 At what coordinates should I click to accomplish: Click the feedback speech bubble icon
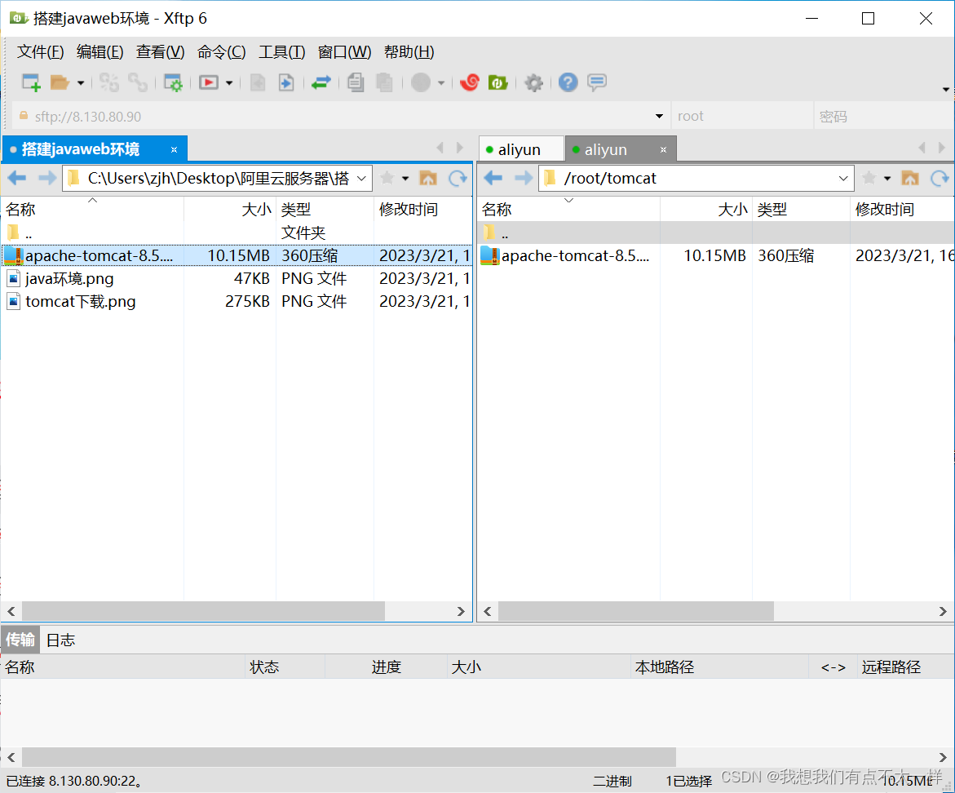pos(597,82)
